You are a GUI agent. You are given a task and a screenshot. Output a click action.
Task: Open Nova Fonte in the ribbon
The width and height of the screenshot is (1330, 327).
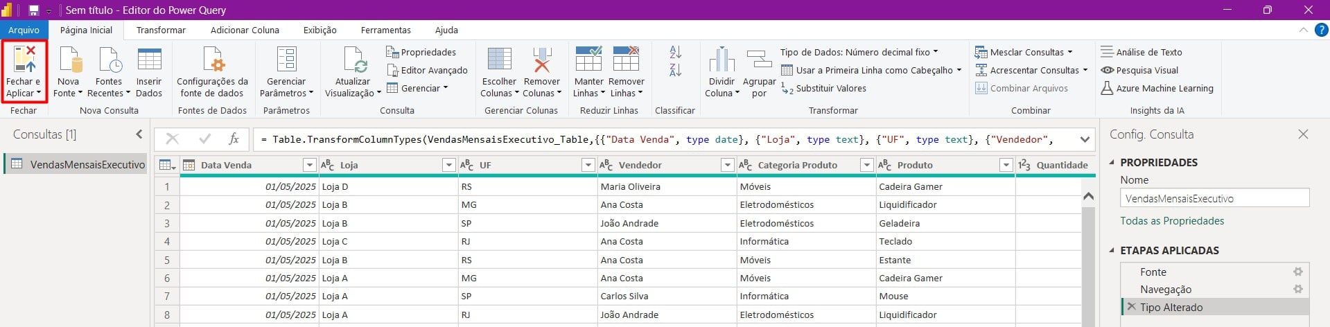[x=69, y=73]
